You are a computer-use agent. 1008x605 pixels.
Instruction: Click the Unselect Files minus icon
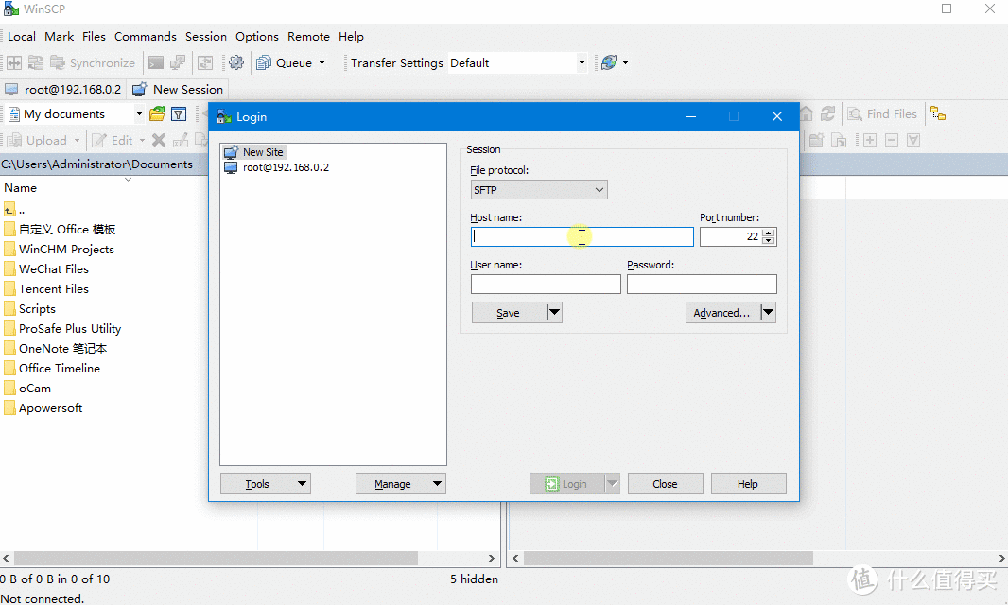coord(892,140)
